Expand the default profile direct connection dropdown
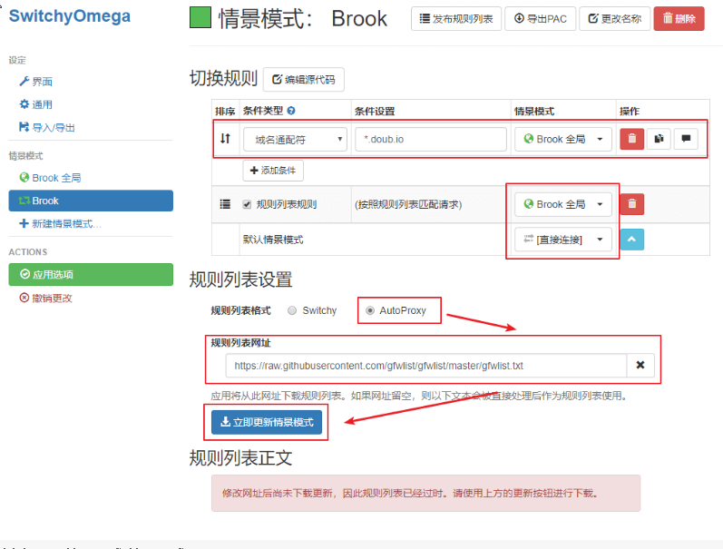Image resolution: width=723 pixels, height=549 pixels. point(563,240)
